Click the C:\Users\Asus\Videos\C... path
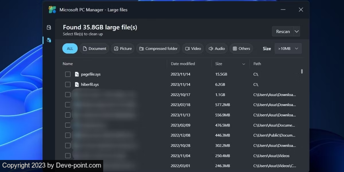The image size is (344, 172). pos(275,166)
